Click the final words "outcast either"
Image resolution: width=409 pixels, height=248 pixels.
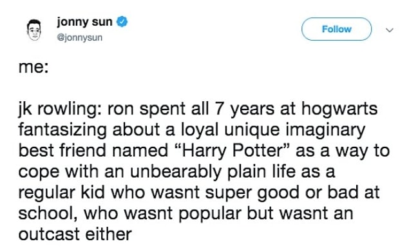point(75,234)
